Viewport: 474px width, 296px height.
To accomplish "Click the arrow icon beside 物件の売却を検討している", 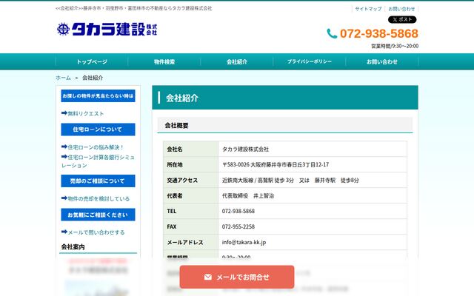I will tap(64, 198).
